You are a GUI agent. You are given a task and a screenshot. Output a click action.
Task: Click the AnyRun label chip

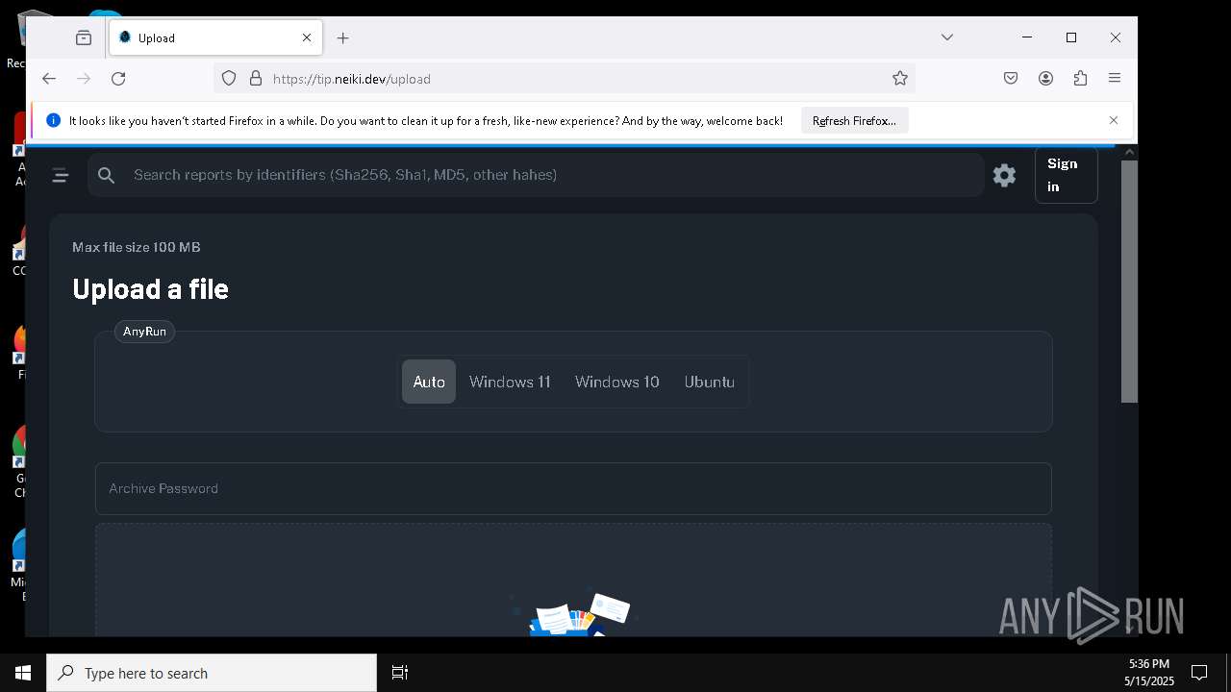[144, 332]
